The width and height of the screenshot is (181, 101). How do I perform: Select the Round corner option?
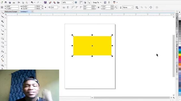[73, 8]
